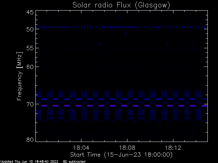
Task: Click the 18:12 time label
Action: [173, 148]
